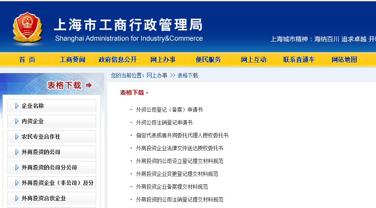Open the 网上办事 navigation tab
Image resolution: width=376 pixels, height=208 pixels.
[x=163, y=59]
